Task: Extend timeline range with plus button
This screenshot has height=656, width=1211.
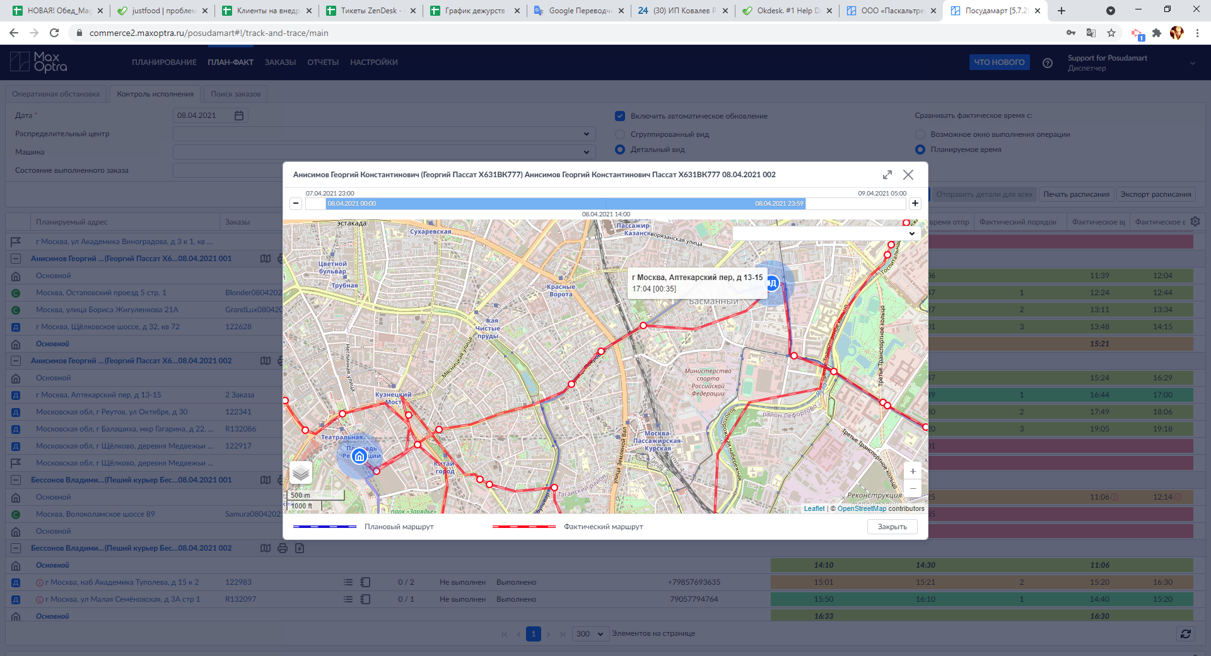Action: pyautogui.click(x=915, y=203)
